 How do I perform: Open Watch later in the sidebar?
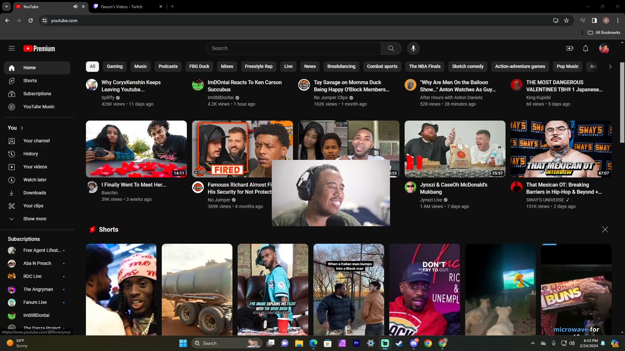37,180
